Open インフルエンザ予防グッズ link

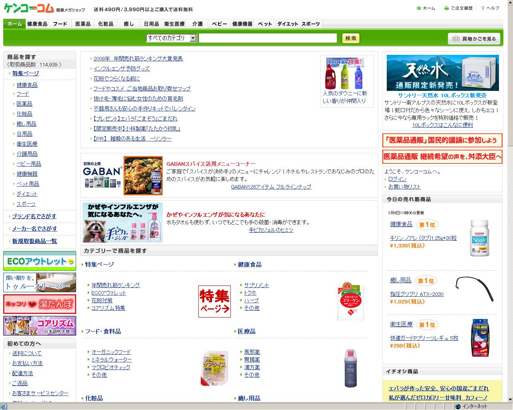point(122,68)
